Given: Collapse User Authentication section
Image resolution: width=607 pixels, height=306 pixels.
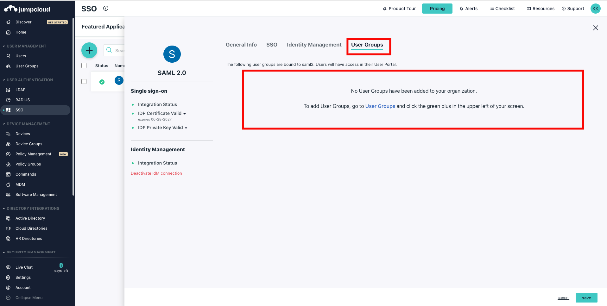Looking at the screenshot, I should click(28, 80).
